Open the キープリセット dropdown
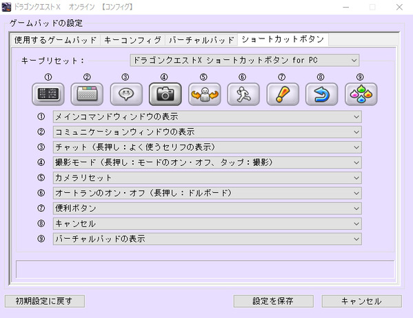Screen dimensions: 413x318 (x=245, y=61)
